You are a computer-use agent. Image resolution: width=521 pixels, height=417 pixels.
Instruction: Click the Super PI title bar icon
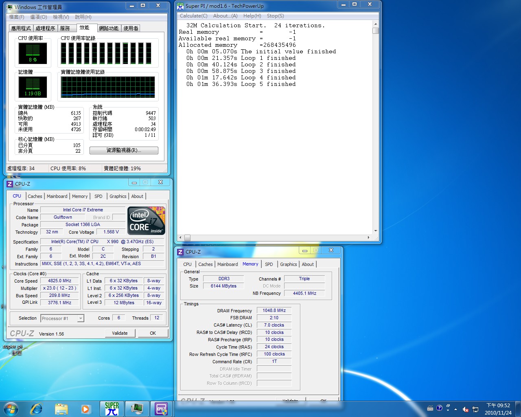[180, 6]
